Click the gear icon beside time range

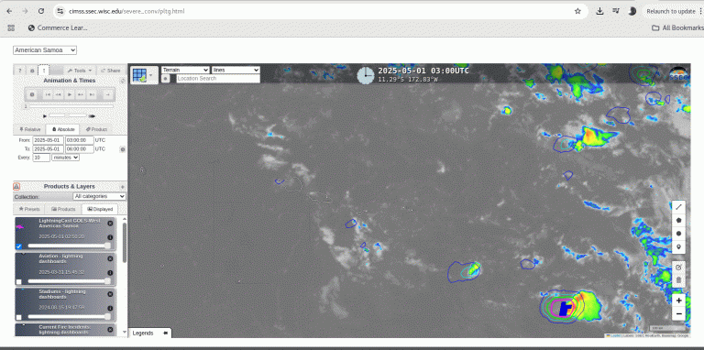[123, 149]
